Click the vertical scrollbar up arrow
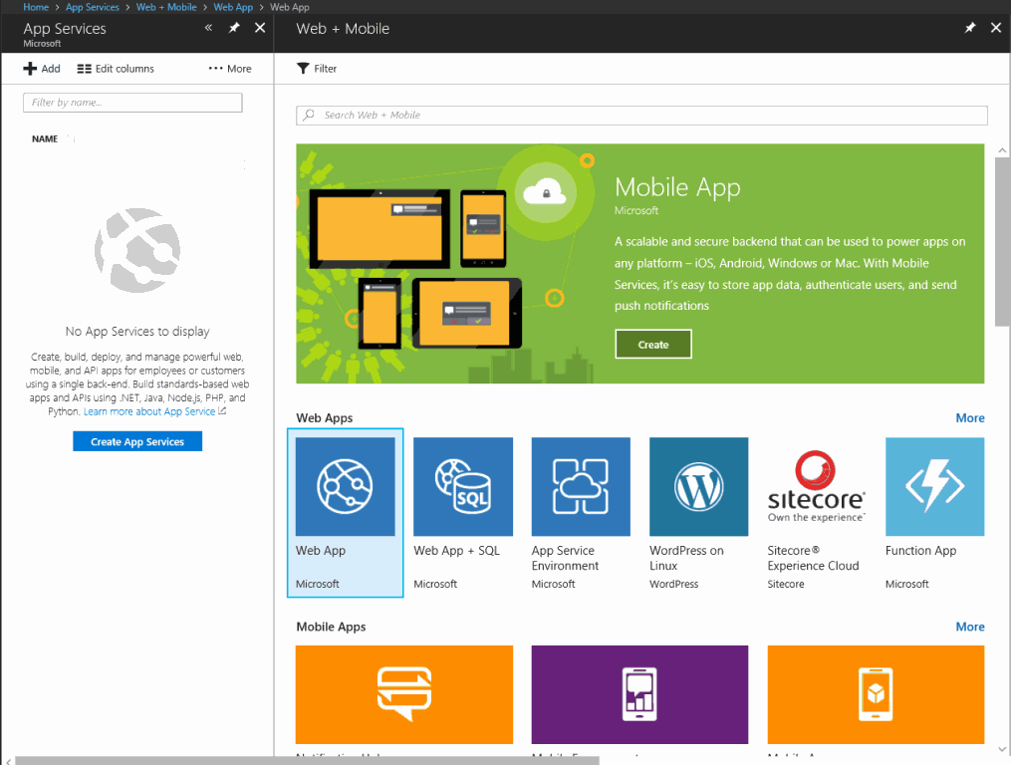Viewport: 1011px width, 765px height. 1002,150
